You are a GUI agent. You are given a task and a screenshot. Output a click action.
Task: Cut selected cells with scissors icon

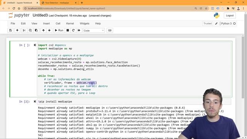coord(24,31)
